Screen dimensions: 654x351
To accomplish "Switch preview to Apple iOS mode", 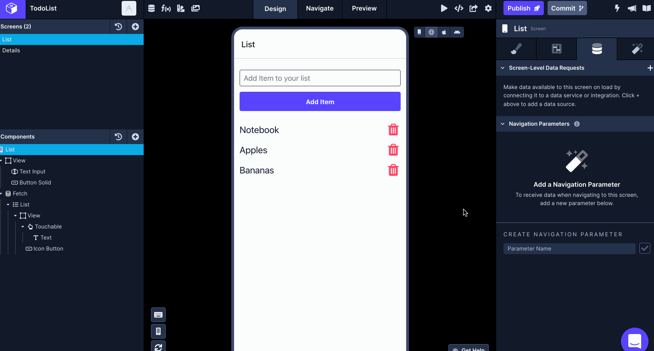I will pos(444,32).
